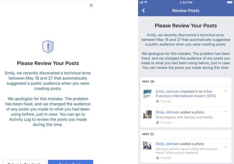
Task: Click Friends audience icon on Shenanigans photo post
Action: click(158, 123)
